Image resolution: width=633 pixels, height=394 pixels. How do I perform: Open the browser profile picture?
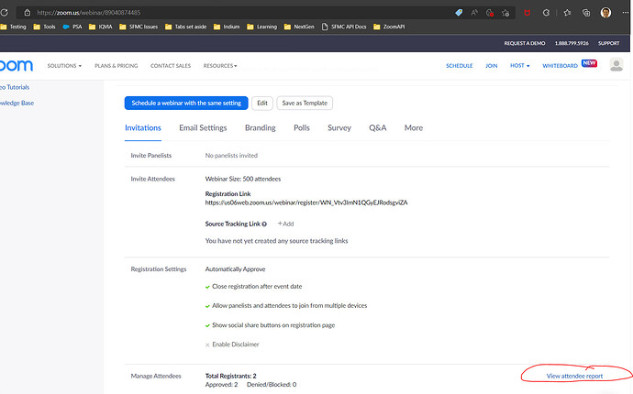point(605,13)
